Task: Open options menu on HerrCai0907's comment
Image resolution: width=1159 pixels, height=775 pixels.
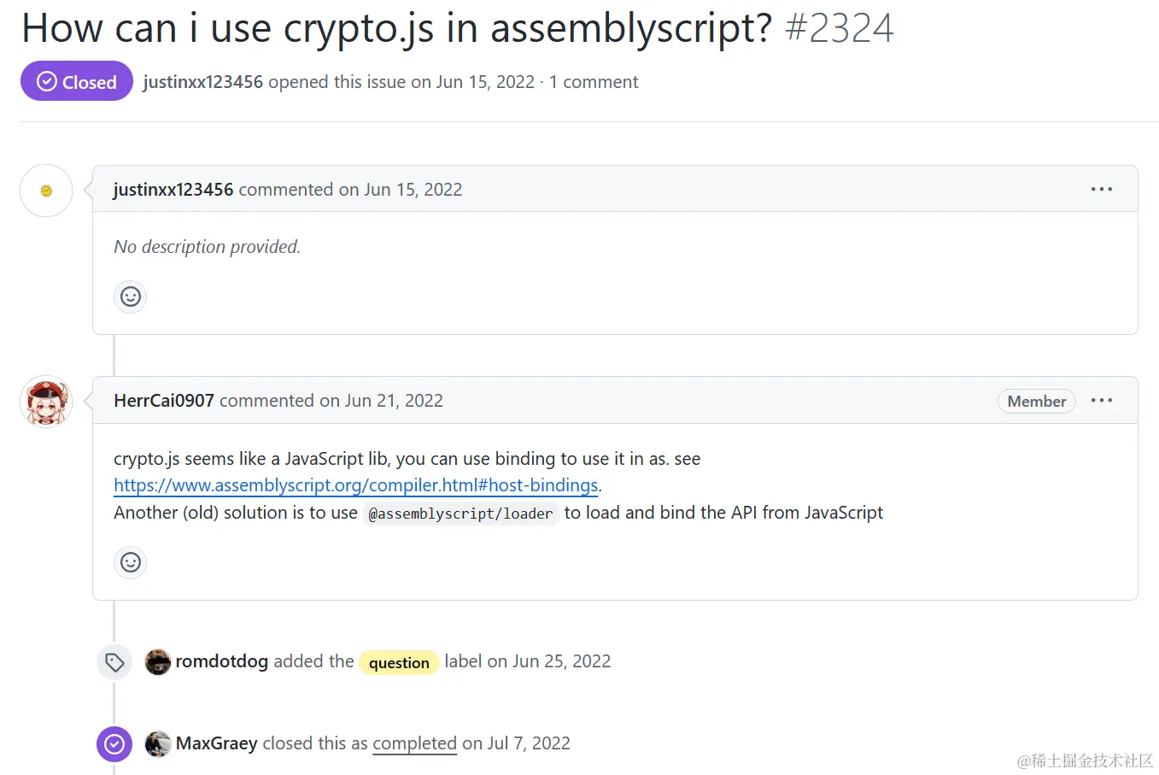Action: (x=1101, y=400)
